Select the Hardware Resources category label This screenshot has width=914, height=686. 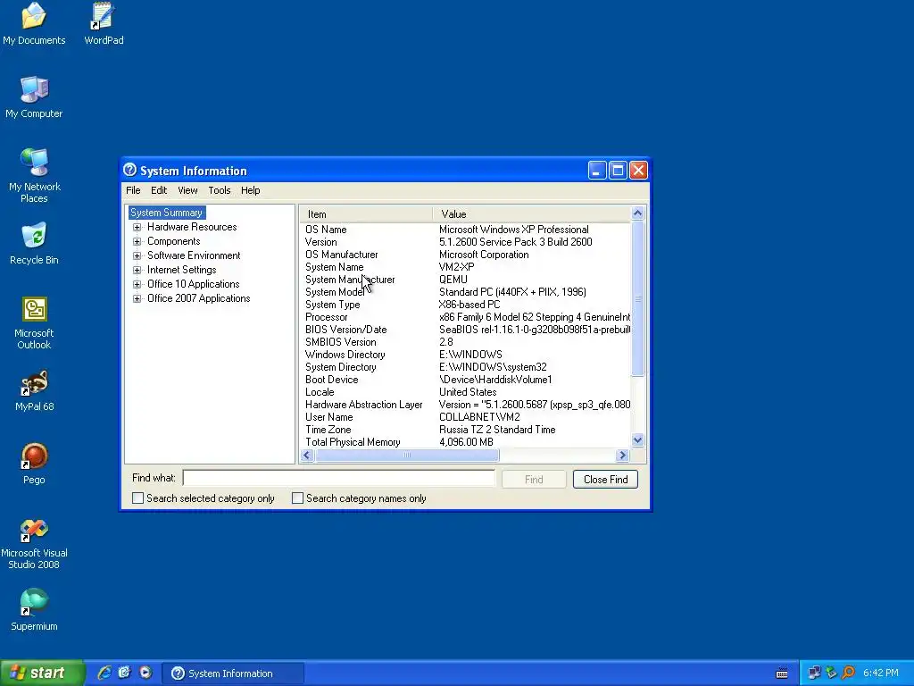[x=192, y=227]
